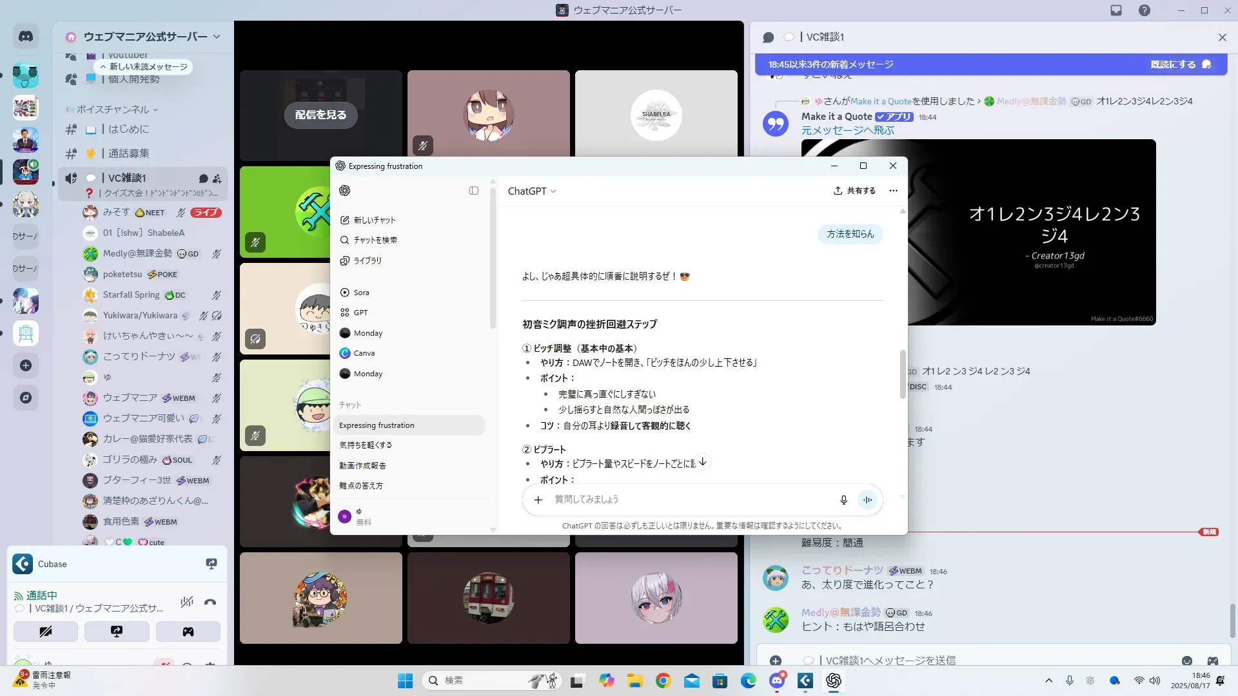Collapse ボイスチャンネル category
Viewport: 1238px width, 696px height.
[x=113, y=110]
